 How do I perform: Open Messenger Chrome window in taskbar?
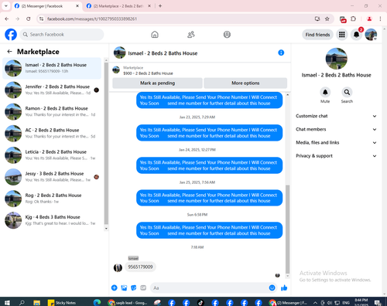click(288, 303)
